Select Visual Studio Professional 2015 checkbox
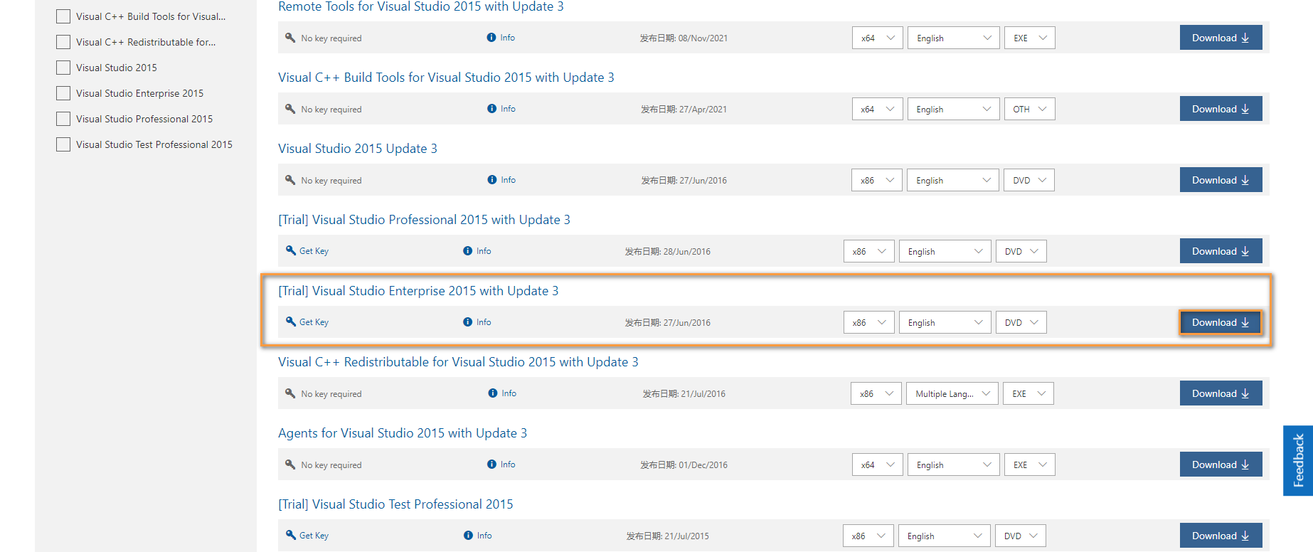Viewport: 1313px width, 552px height. pyautogui.click(x=63, y=119)
